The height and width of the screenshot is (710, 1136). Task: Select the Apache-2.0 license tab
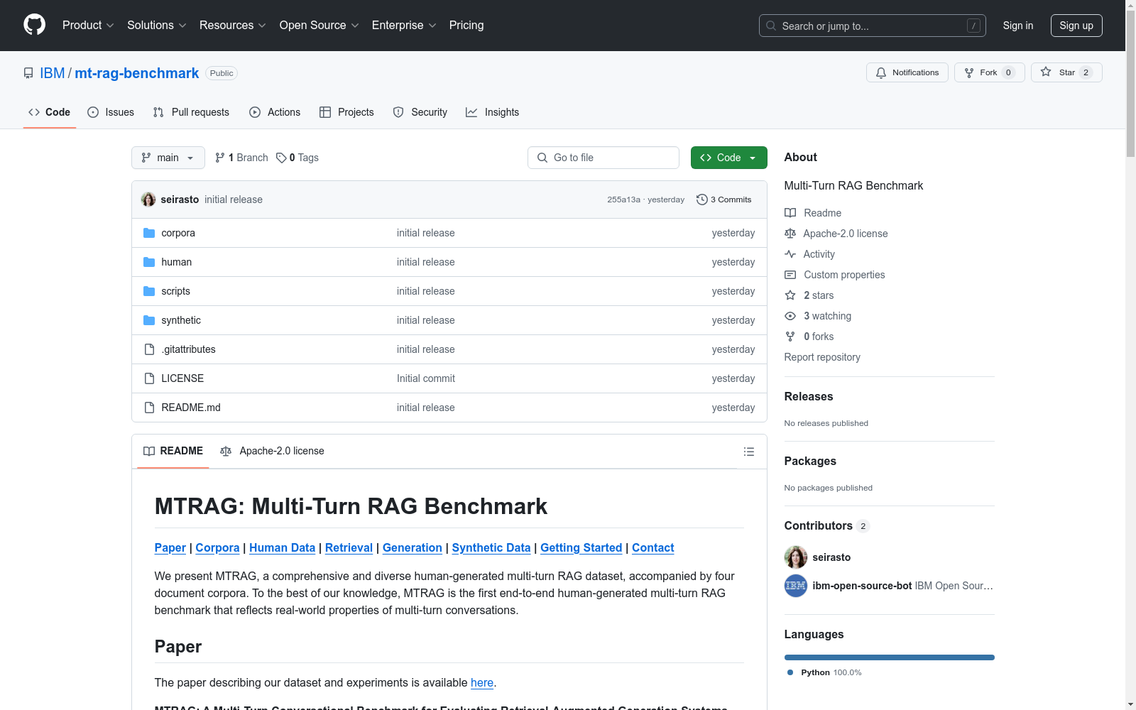272,451
